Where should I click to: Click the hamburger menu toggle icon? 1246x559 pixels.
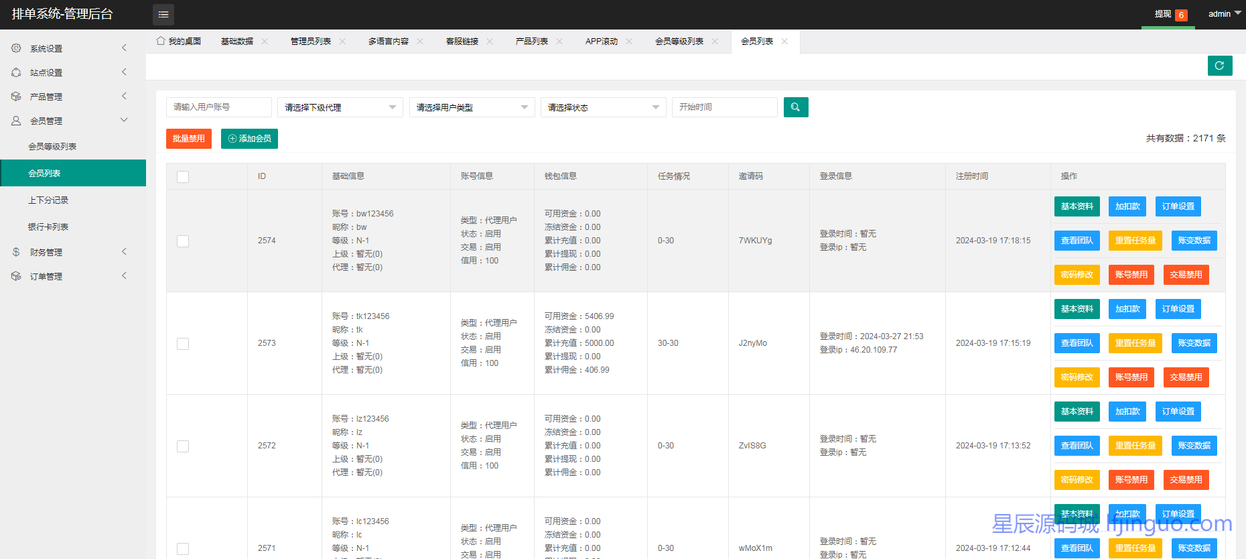(163, 14)
